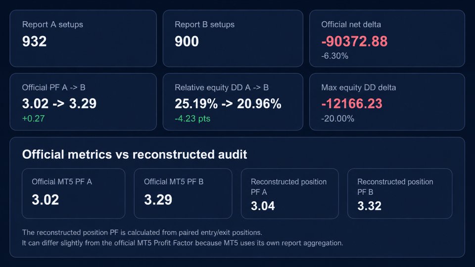The width and height of the screenshot is (475, 267).
Task: Open the Reconstructed position PF B tile
Action: click(400, 193)
